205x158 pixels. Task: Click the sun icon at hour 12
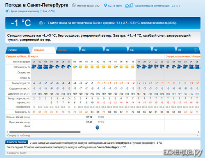tap(98, 67)
